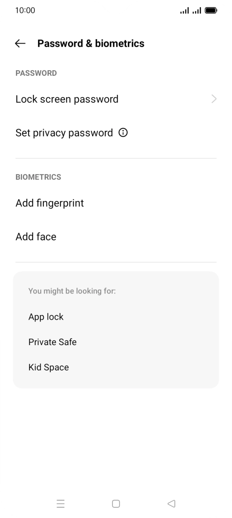
Task: Select the BIOMETRICS section header
Action: [38, 177]
